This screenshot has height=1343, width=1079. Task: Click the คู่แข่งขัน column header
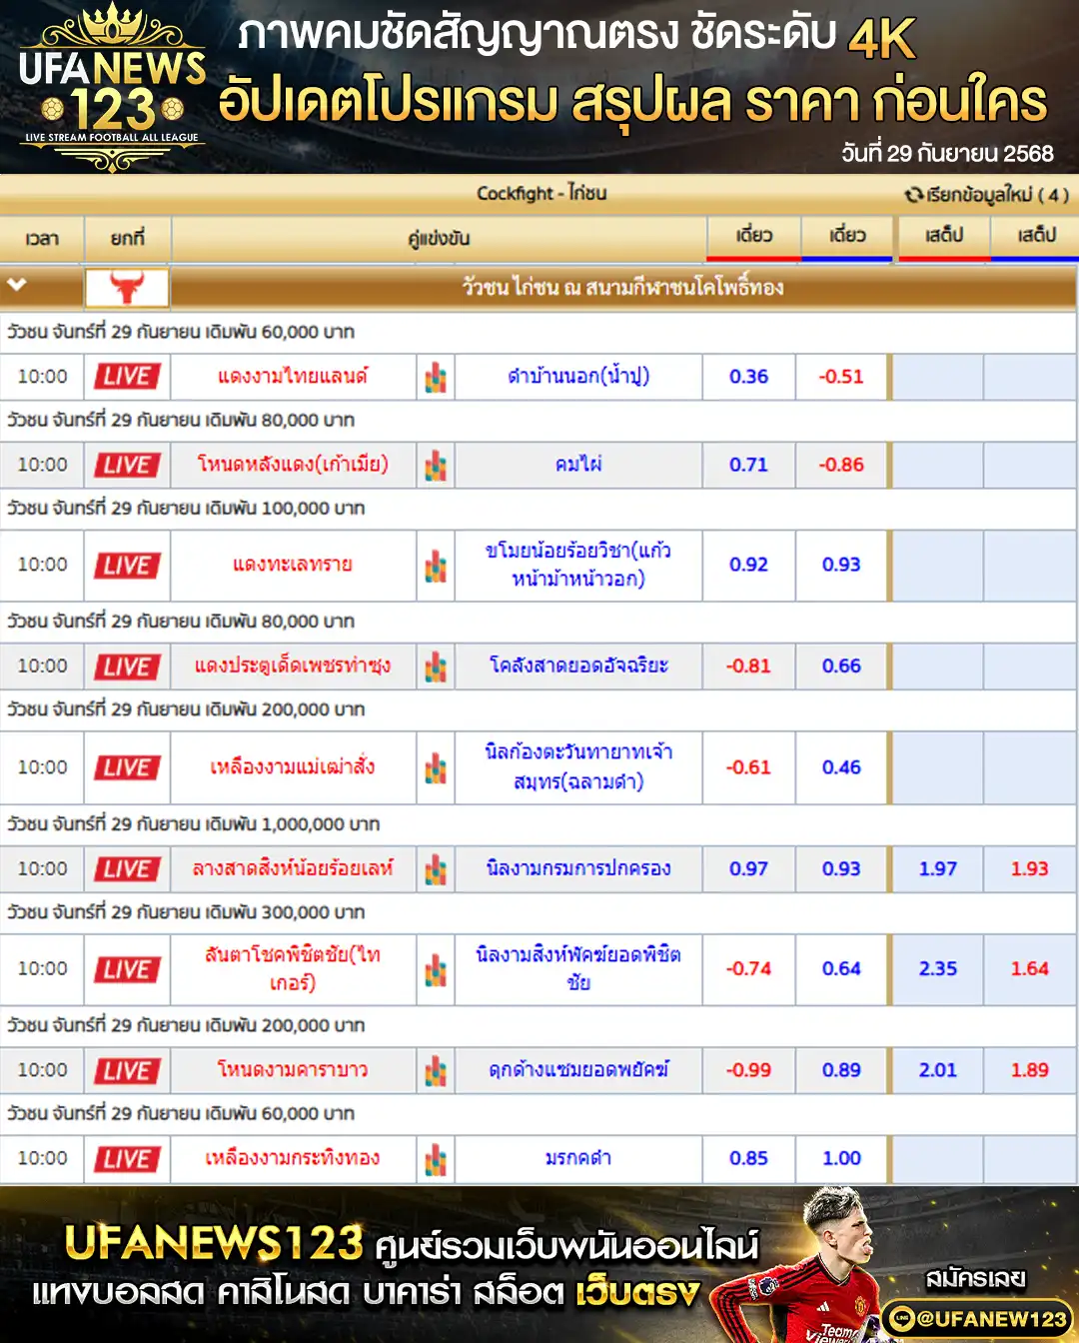click(439, 239)
